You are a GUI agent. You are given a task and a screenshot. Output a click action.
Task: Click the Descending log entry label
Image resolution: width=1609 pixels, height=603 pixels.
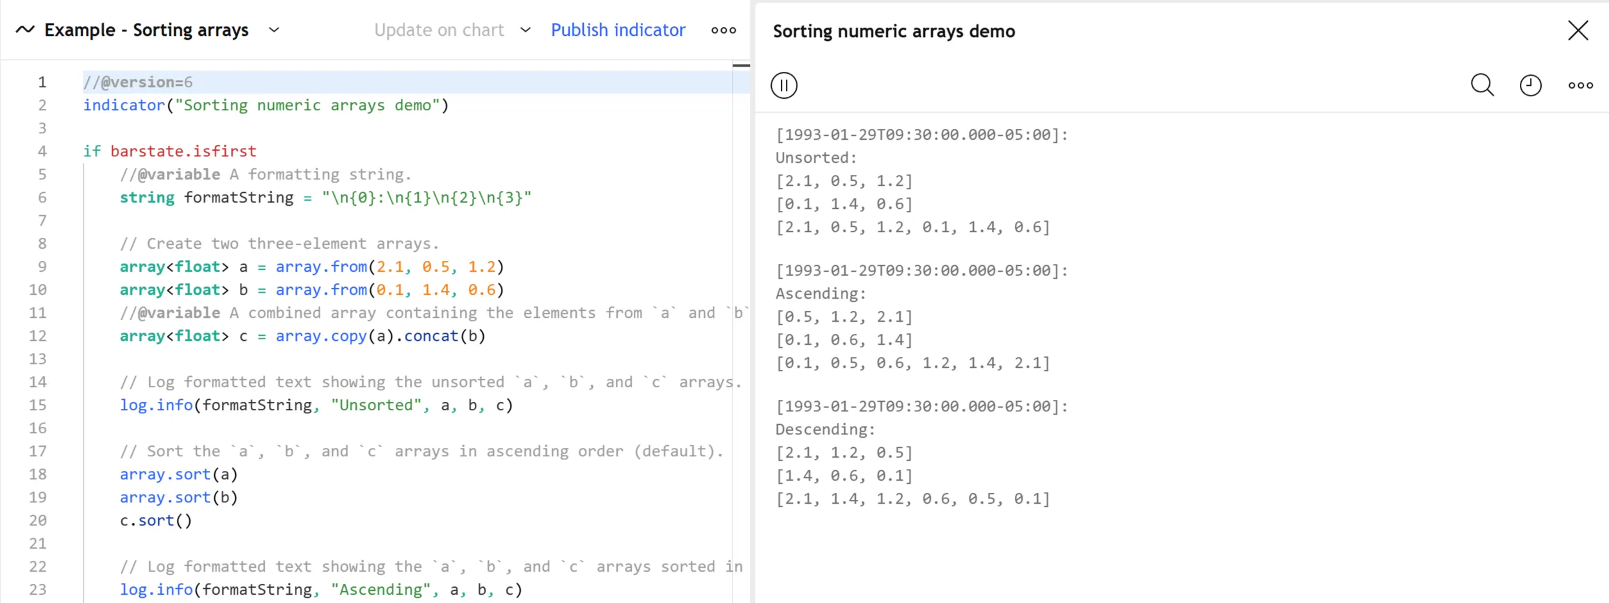pyautogui.click(x=824, y=429)
